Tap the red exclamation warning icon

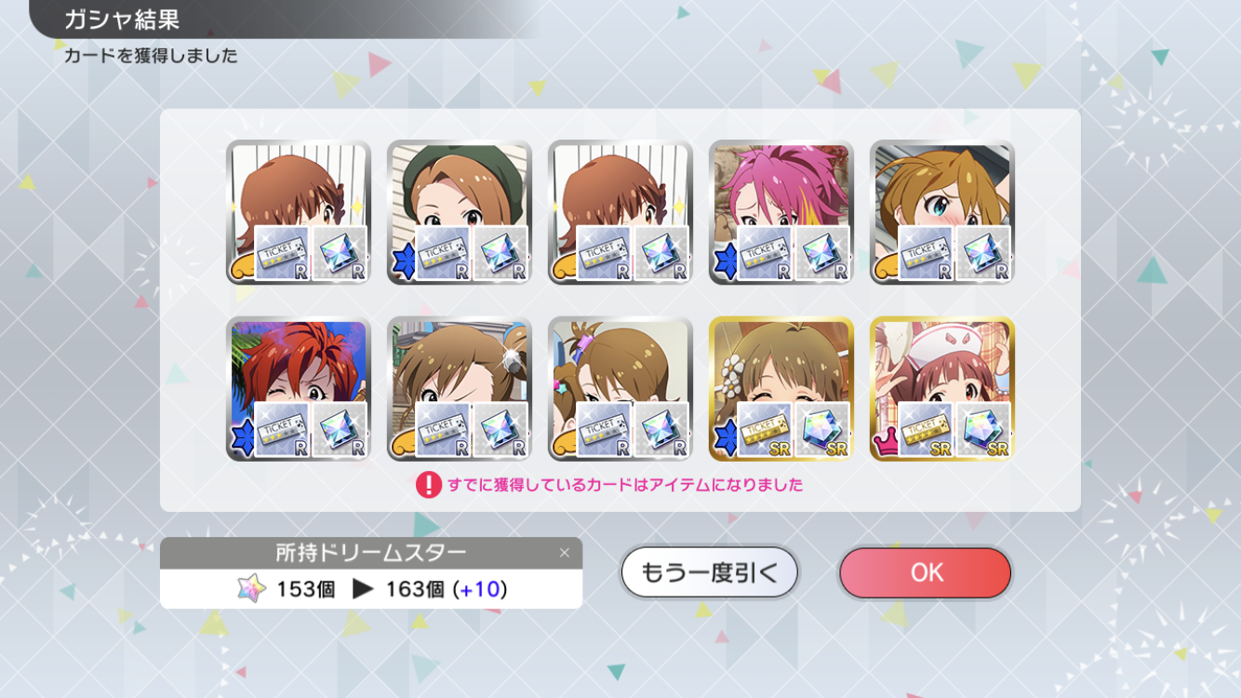pyautogui.click(x=428, y=485)
